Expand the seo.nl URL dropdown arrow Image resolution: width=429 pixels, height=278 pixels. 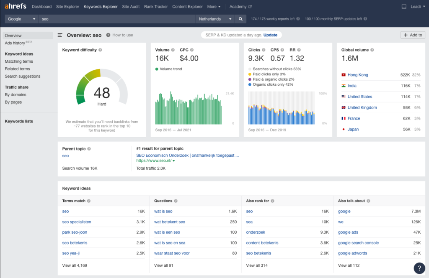pos(174,161)
